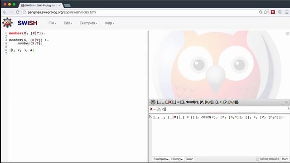Close the SWISH browser tab
This screenshot has width=290, height=163.
tap(60, 5)
